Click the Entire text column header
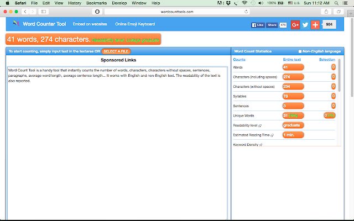The height and width of the screenshot is (221, 354). (291, 60)
